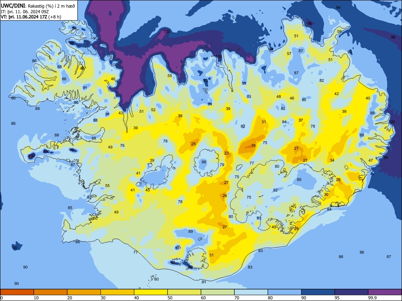Image resolution: width=402 pixels, height=301 pixels.
Task: Click the humidity value 43 on map
Action: pos(121,113)
